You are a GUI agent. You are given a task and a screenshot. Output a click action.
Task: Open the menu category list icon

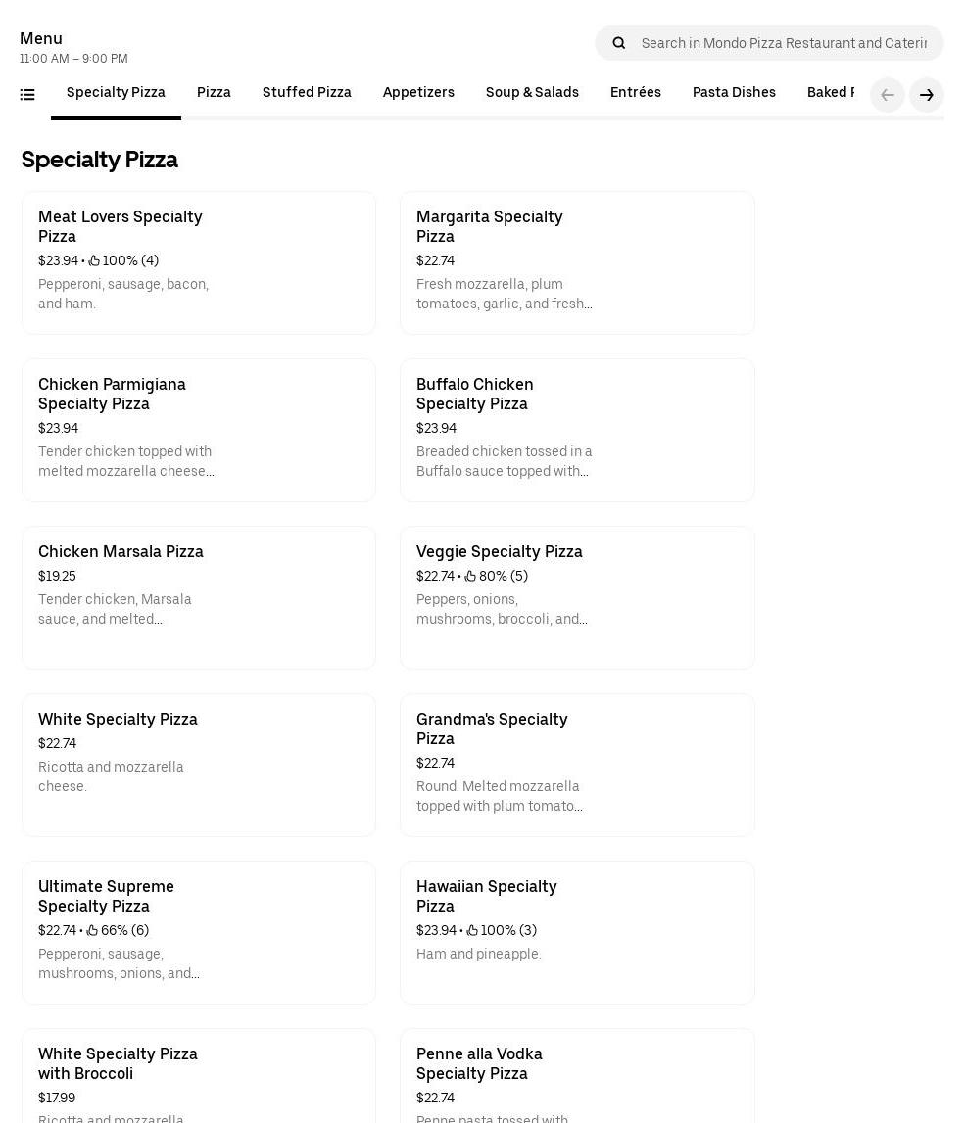pos(27,95)
